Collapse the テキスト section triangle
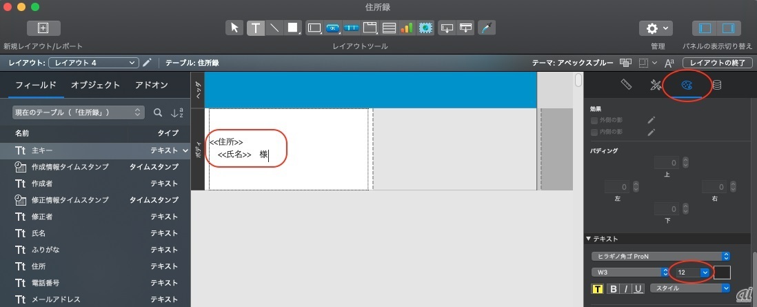 (x=589, y=239)
